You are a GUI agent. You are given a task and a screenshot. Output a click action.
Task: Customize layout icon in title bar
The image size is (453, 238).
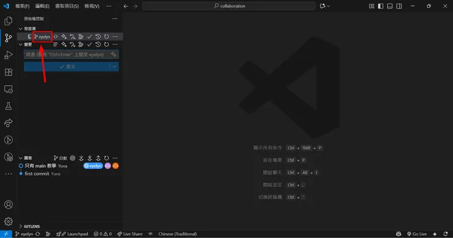372,6
